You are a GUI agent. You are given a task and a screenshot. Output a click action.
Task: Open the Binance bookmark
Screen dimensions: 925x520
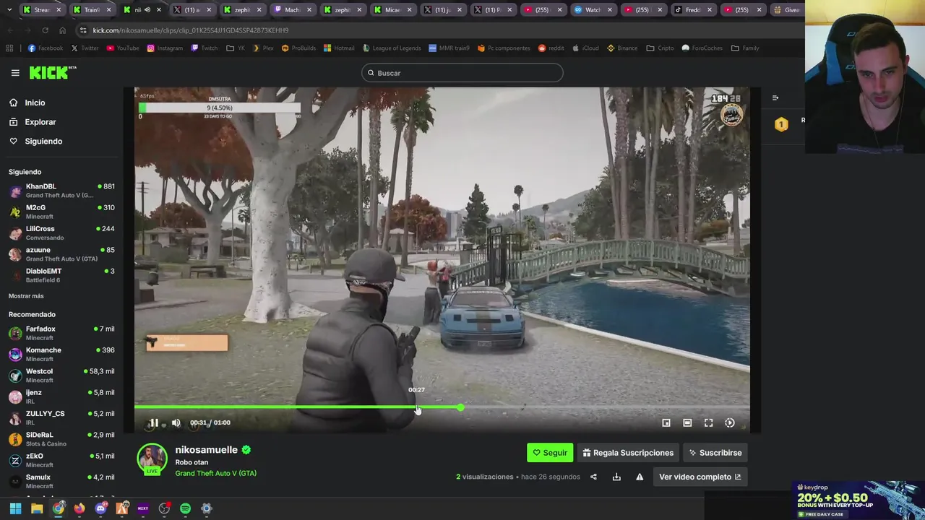(x=622, y=48)
